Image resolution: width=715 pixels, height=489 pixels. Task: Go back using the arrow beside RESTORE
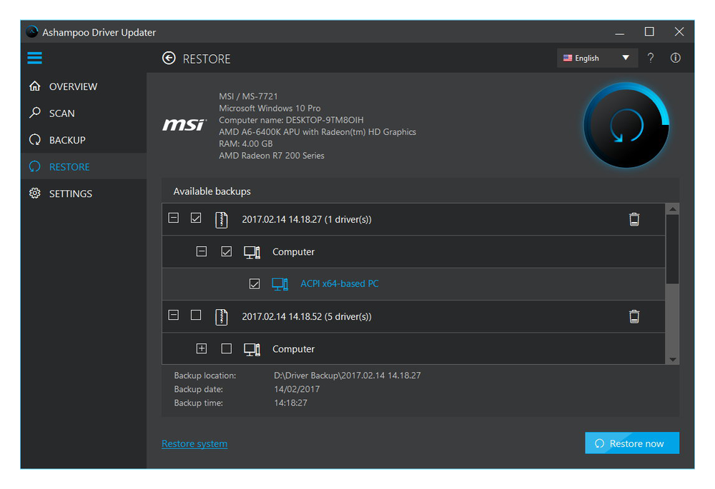tap(169, 59)
